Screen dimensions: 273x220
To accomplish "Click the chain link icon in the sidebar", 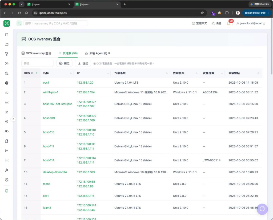I will pos(7,92).
